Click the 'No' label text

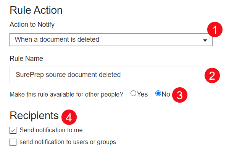click(x=166, y=94)
